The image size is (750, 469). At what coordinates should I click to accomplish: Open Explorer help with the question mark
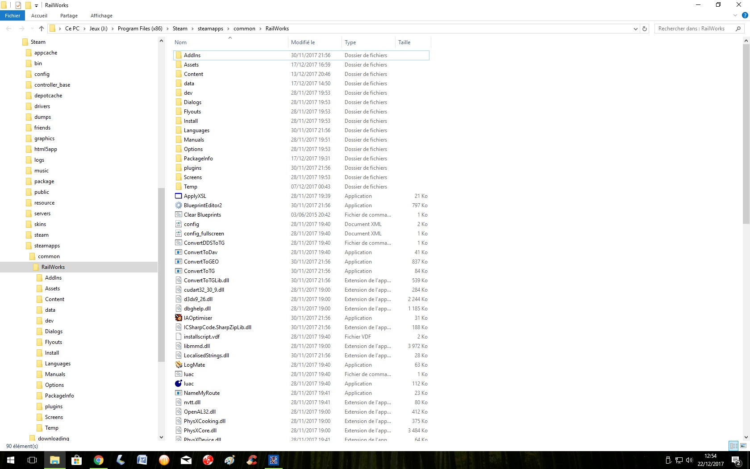(745, 16)
